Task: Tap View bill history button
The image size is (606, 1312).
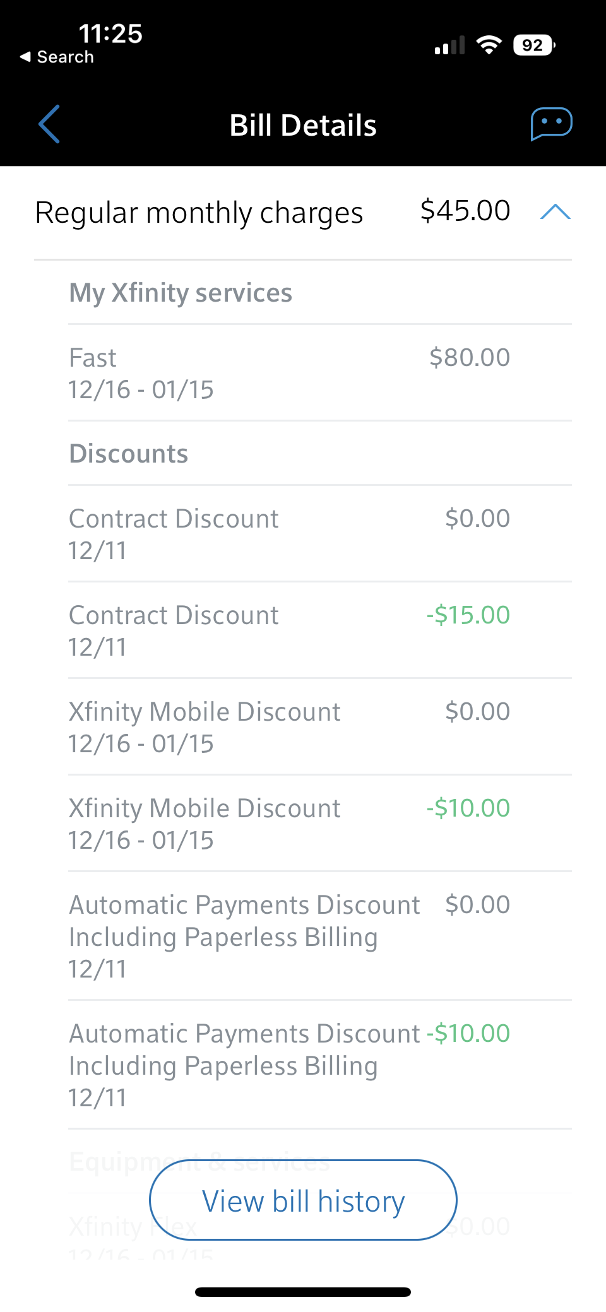Action: [x=303, y=1200]
